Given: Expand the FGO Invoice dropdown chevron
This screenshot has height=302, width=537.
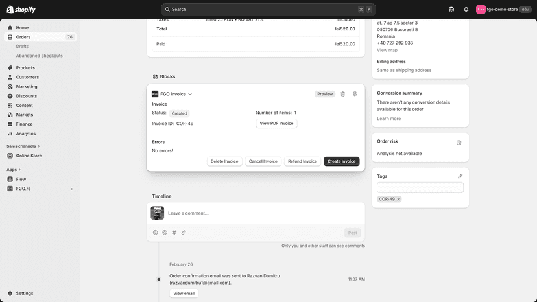Looking at the screenshot, I should point(190,94).
